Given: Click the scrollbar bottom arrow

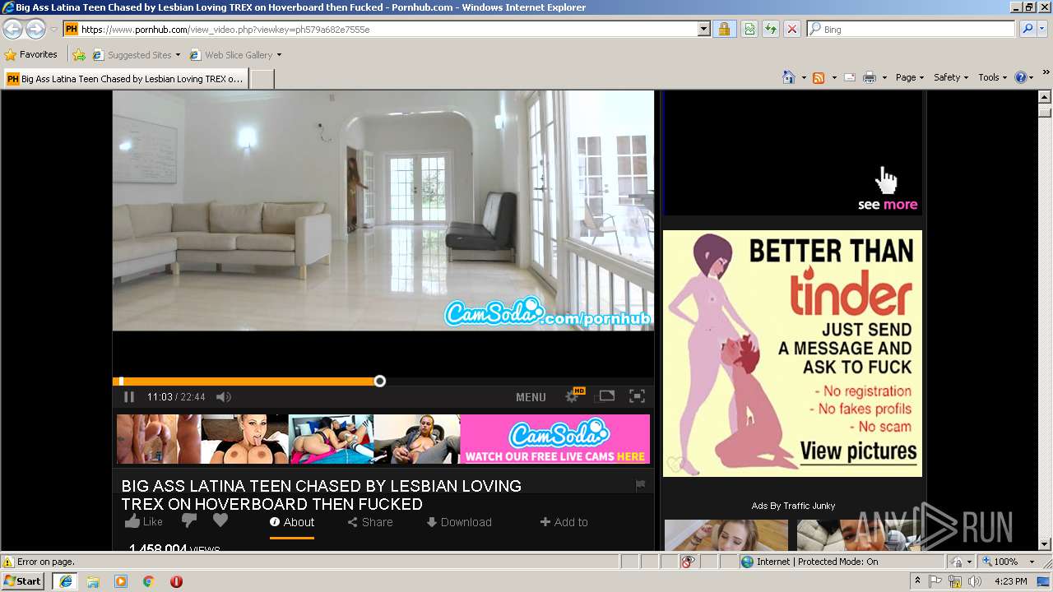Looking at the screenshot, I should pyautogui.click(x=1045, y=543).
